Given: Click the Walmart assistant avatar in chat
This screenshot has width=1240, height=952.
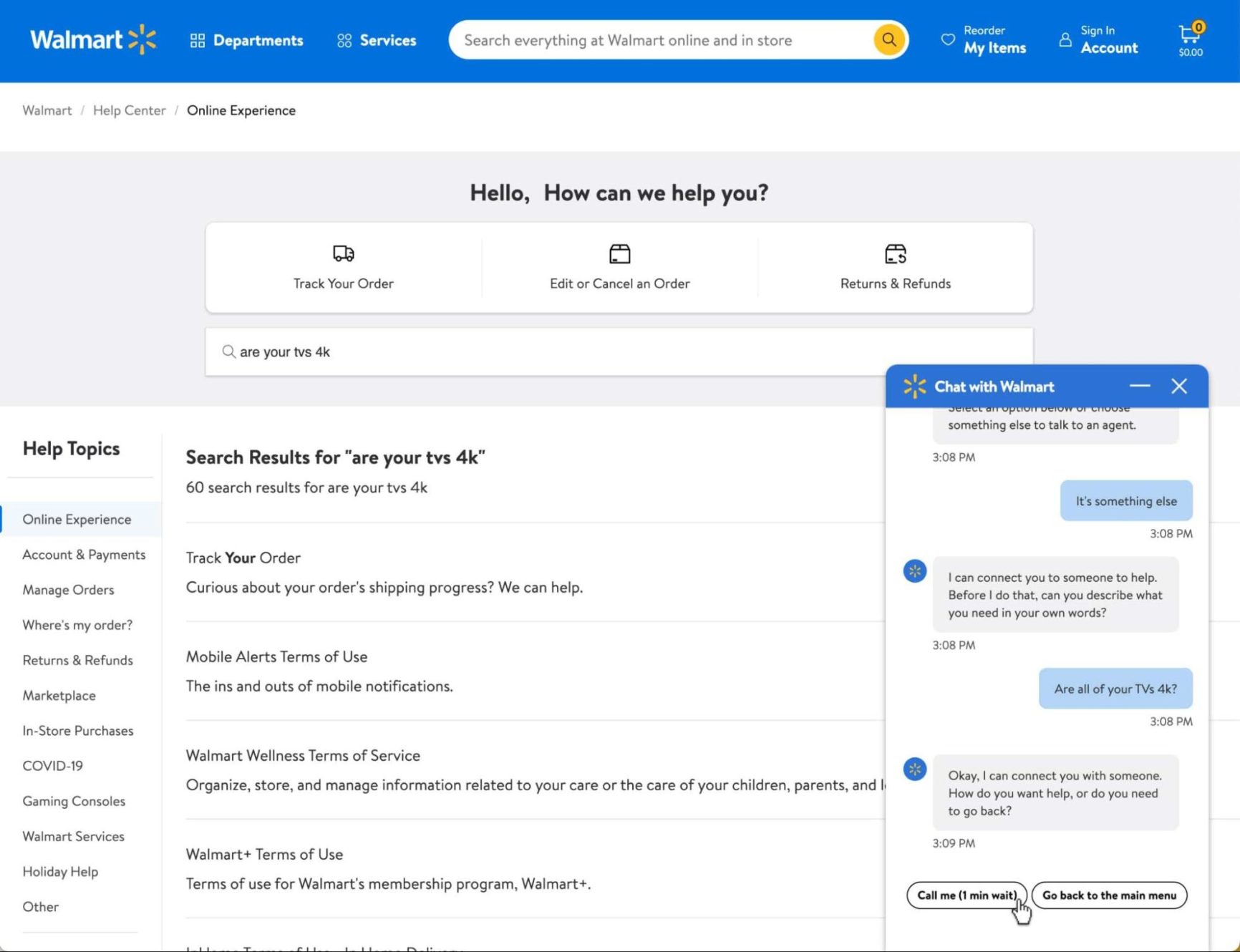Looking at the screenshot, I should (914, 570).
